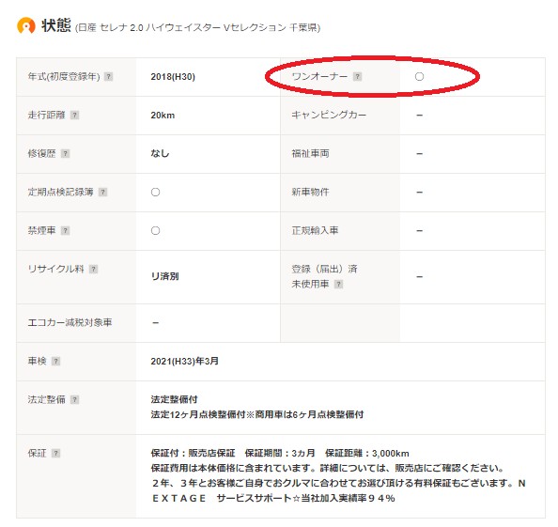Screen dimensions: 558x527
Task: Click the 20km mileage value
Action: tap(163, 116)
